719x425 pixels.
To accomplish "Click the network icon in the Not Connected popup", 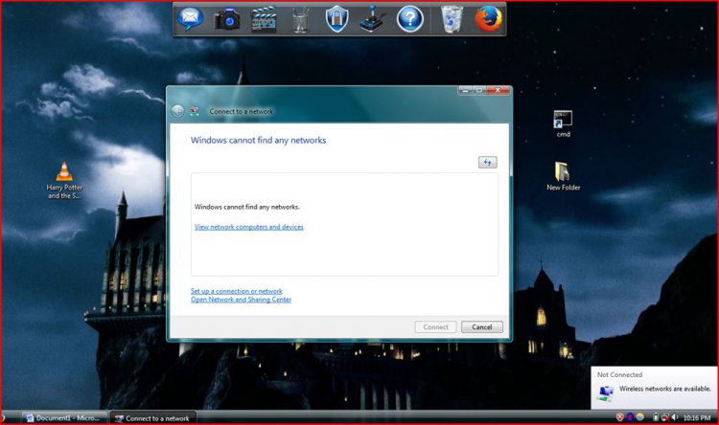I will point(606,393).
